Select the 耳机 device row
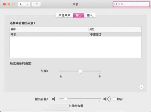The height and width of the screenshot is (112, 151). pyautogui.click(x=75, y=34)
